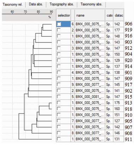Click the datac column header
The width and height of the screenshot is (134, 145).
click(x=119, y=15)
